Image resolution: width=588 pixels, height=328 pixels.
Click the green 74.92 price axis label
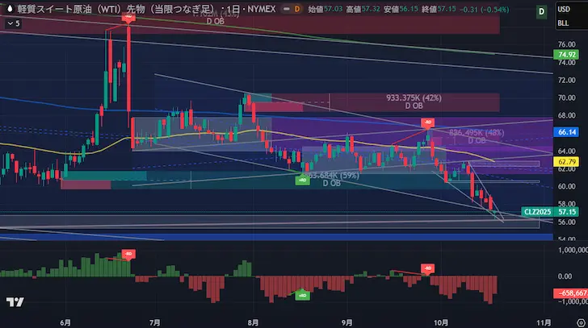565,55
